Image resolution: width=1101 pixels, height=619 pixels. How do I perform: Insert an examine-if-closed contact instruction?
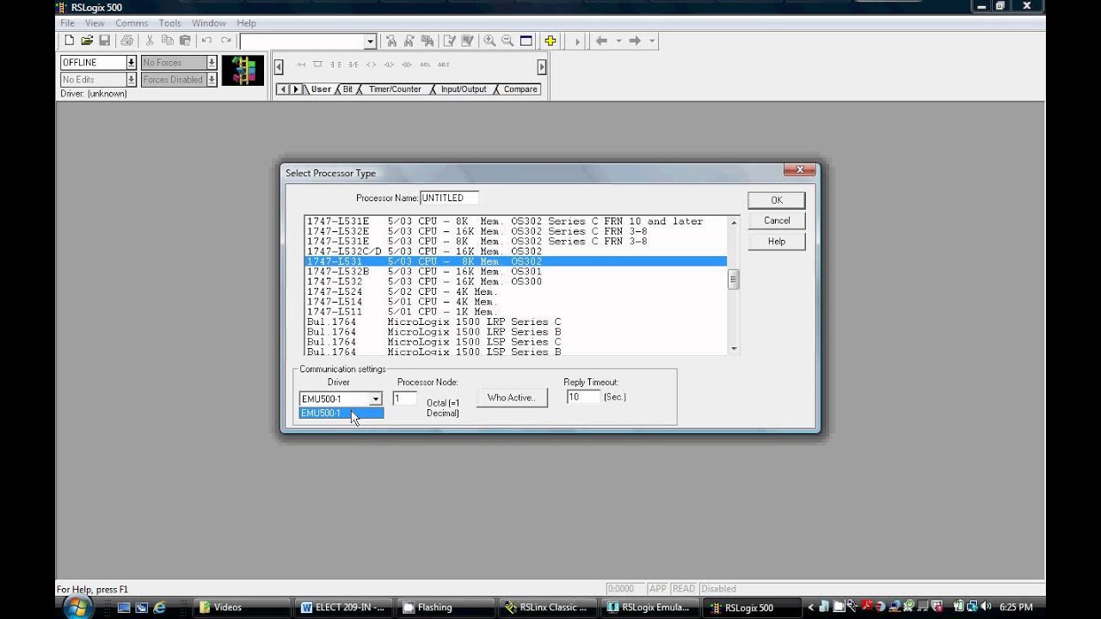point(335,64)
